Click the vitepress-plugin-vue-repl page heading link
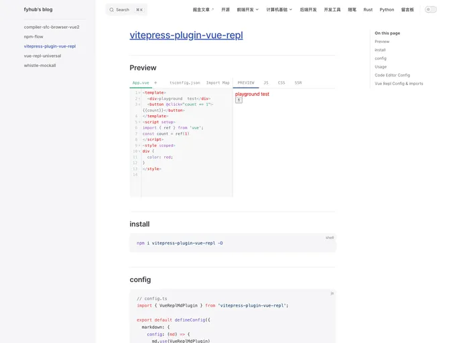This screenshot has height=343, width=461. (x=186, y=35)
